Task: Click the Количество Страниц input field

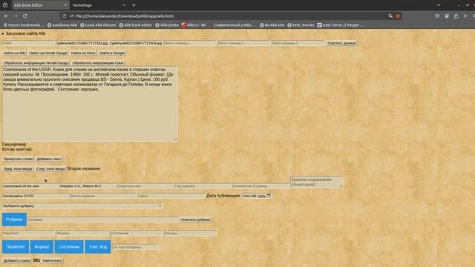Action: click(261, 186)
